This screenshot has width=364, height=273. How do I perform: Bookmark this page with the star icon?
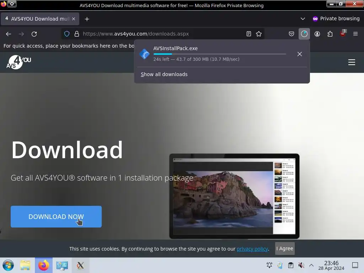(x=259, y=34)
